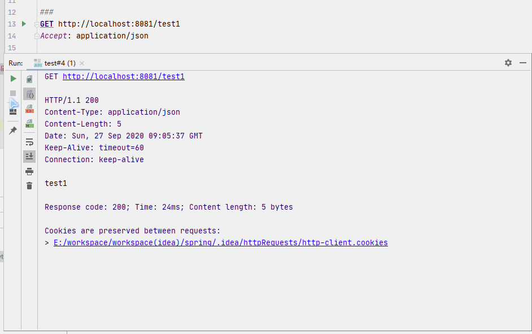This screenshot has height=334, width=532.
Task: Open Run panel settings gear menu
Action: point(508,63)
